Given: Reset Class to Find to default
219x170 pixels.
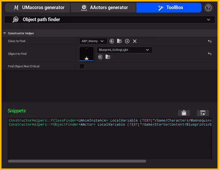Looking at the screenshot, I should [x=210, y=41].
